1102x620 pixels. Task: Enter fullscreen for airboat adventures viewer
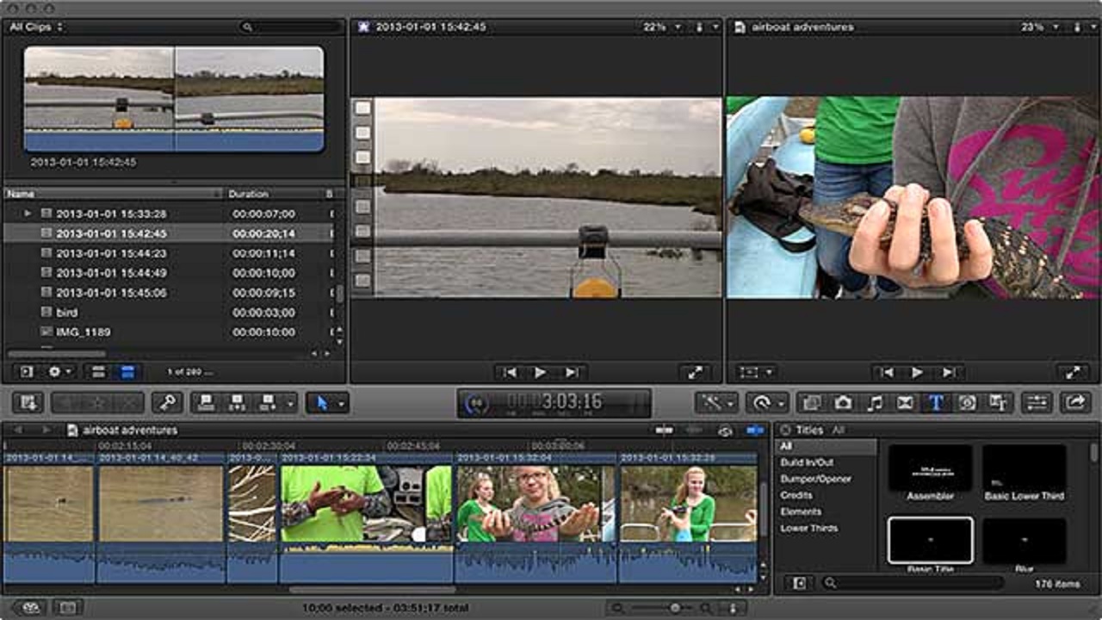point(1072,372)
